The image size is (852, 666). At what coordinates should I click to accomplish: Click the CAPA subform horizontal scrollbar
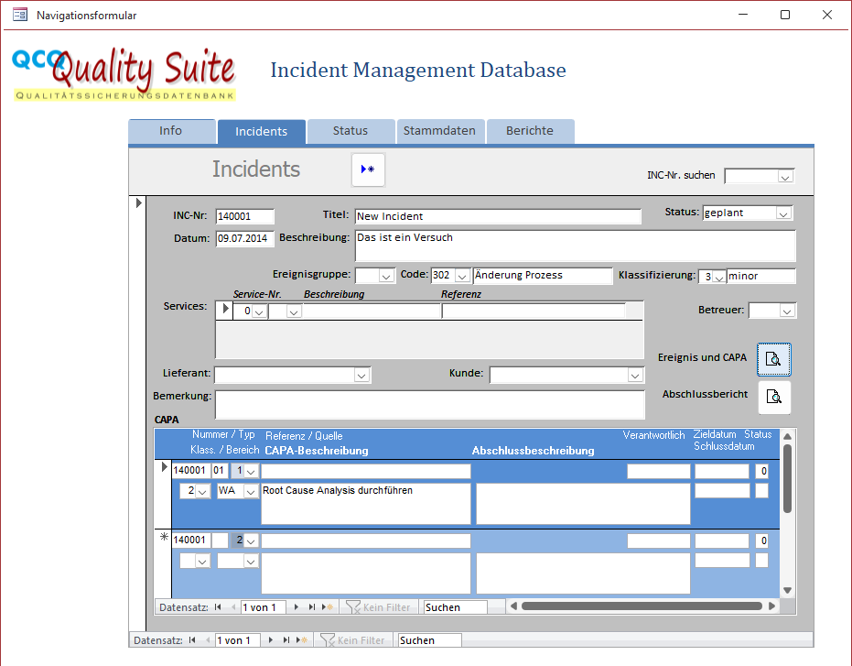[x=641, y=606]
